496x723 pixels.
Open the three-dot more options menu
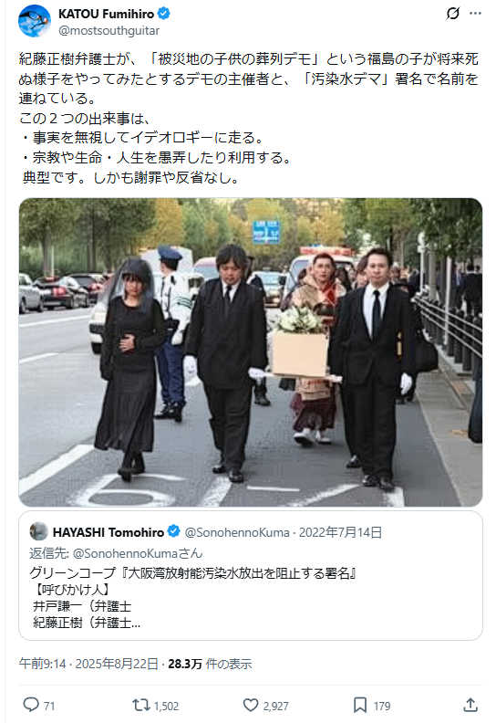475,14
